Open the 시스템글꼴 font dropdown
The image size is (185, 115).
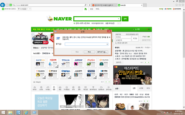click(23, 9)
